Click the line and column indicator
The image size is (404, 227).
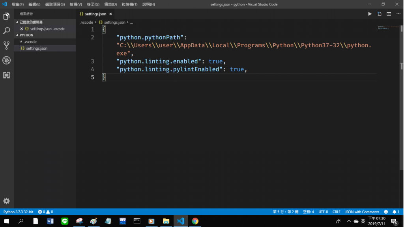coord(286,212)
